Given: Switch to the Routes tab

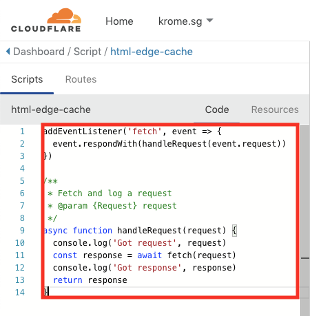Looking at the screenshot, I should 81,79.
